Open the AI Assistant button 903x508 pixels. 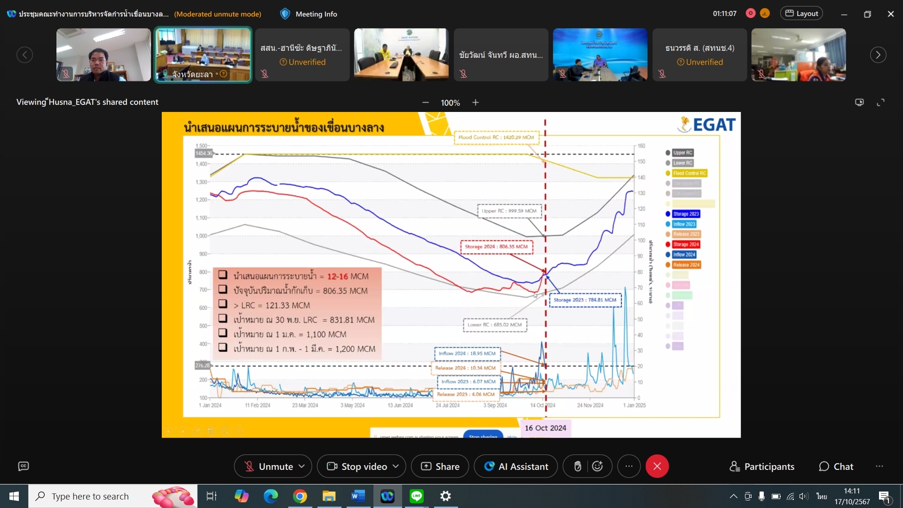pos(516,466)
